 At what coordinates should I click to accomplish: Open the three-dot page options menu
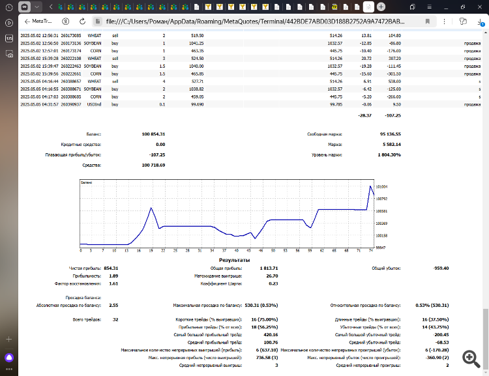[x=444, y=22]
